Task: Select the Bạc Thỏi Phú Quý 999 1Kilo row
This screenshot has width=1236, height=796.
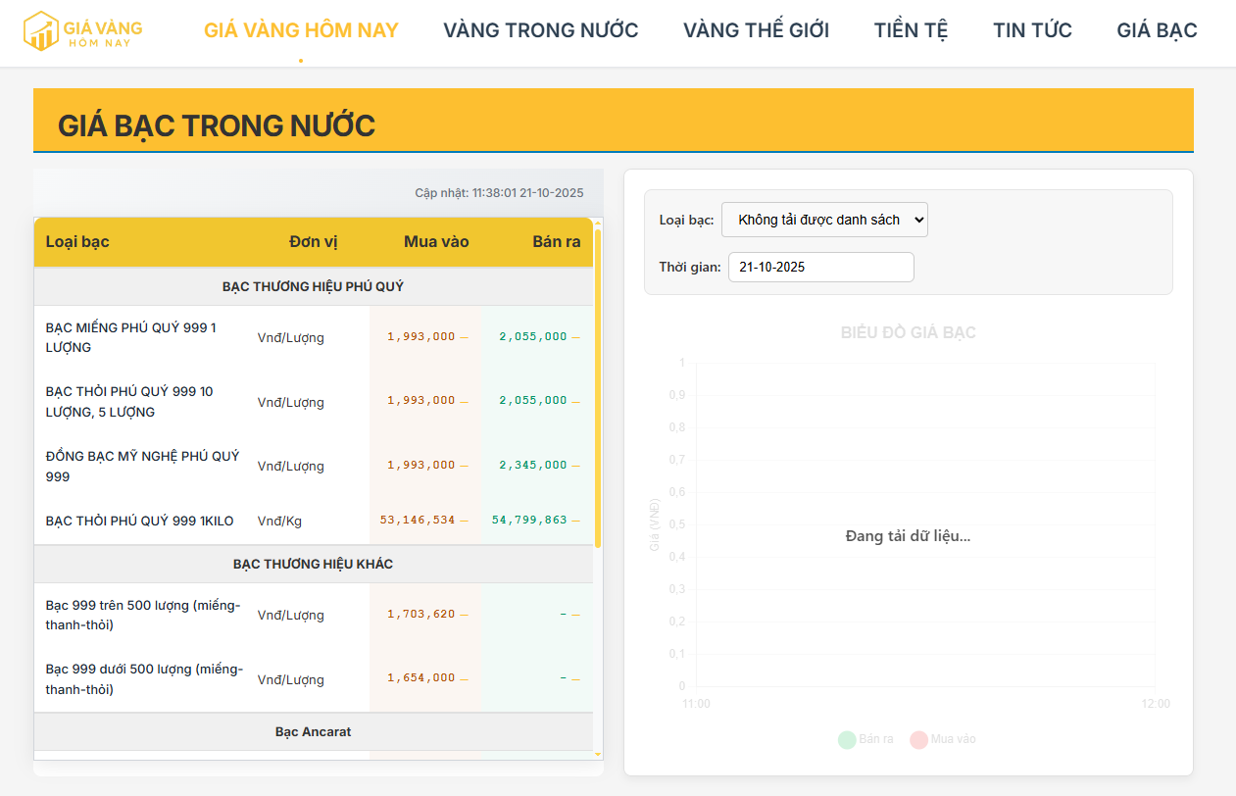Action: pyautogui.click(x=140, y=521)
